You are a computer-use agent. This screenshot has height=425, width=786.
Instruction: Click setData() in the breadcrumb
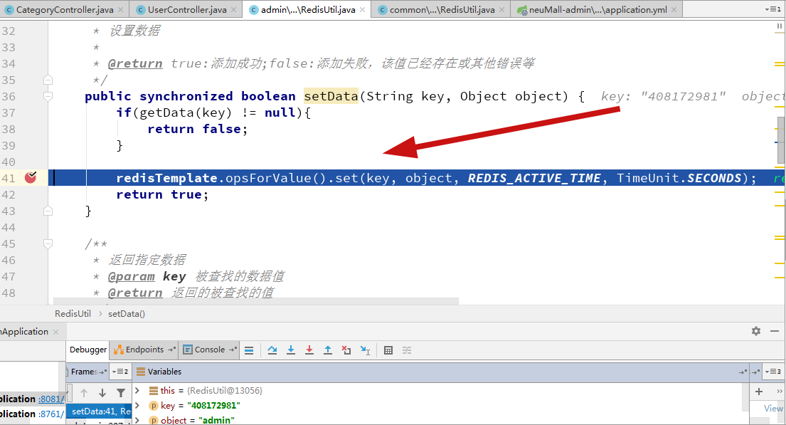coord(127,314)
